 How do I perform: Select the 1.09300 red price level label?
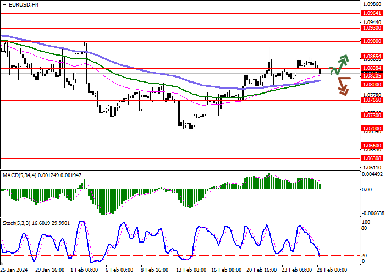(372, 28)
